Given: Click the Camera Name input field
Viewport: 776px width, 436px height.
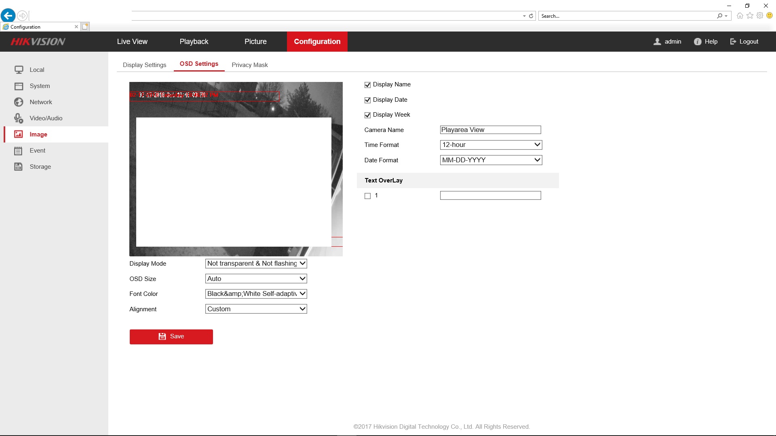Looking at the screenshot, I should (490, 130).
